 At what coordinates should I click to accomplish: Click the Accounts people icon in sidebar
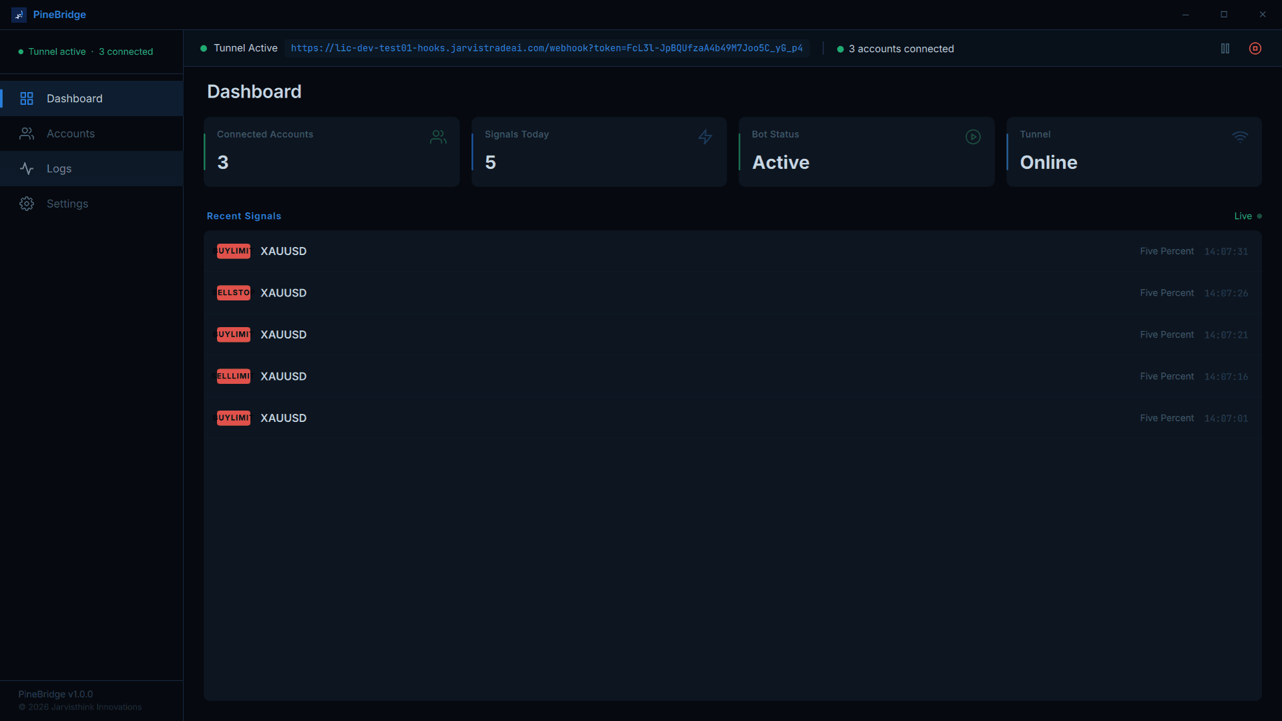[27, 134]
